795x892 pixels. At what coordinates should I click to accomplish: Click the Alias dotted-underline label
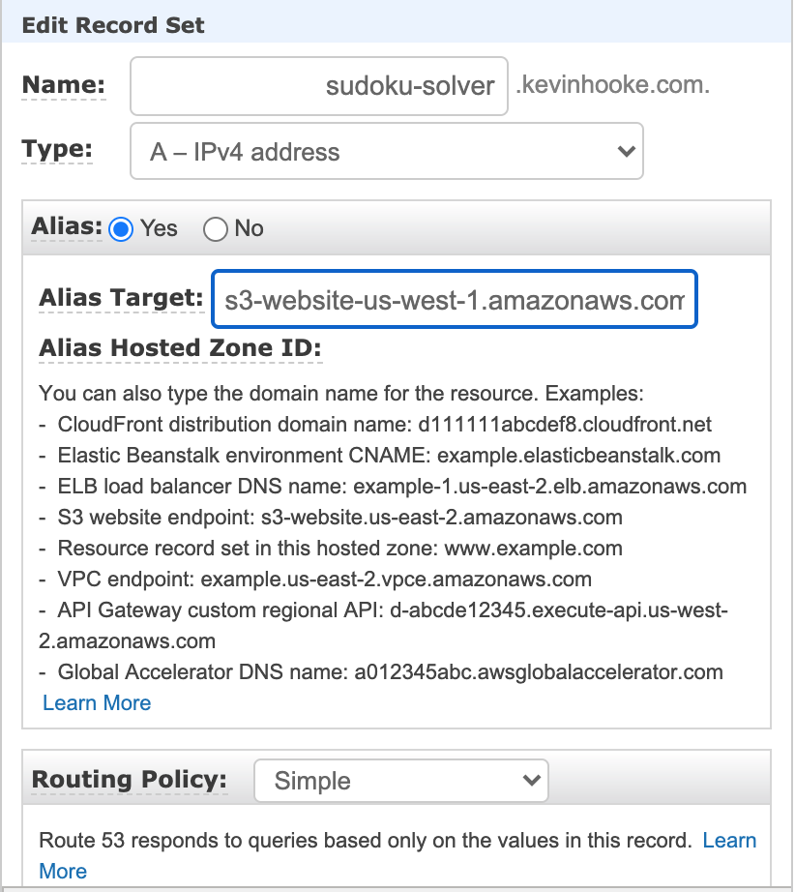tap(66, 228)
